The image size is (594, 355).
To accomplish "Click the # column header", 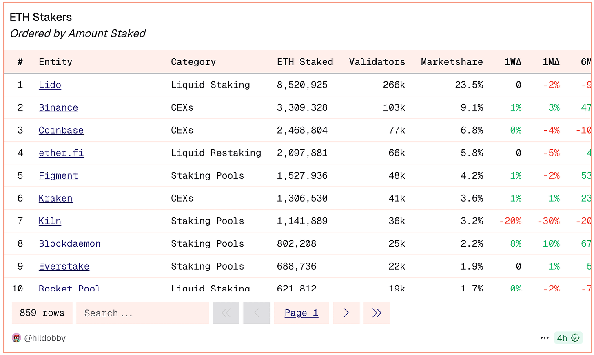I will (20, 62).
